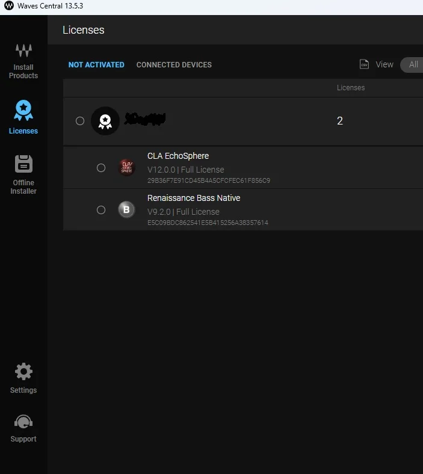Screen dimensions: 423x474
Task: Click the Licenses page heading
Action: coord(84,30)
